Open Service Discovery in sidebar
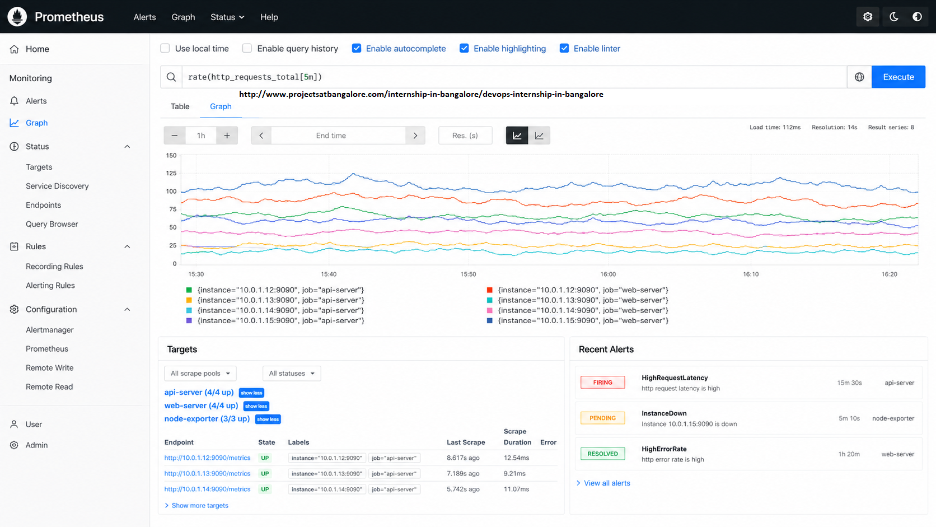The width and height of the screenshot is (936, 527). (x=57, y=186)
